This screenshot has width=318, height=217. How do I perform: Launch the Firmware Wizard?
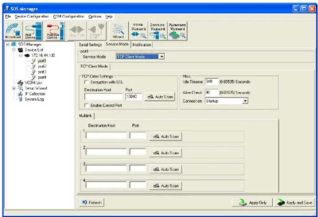tap(177, 31)
